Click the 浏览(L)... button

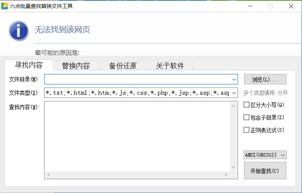(x=265, y=79)
